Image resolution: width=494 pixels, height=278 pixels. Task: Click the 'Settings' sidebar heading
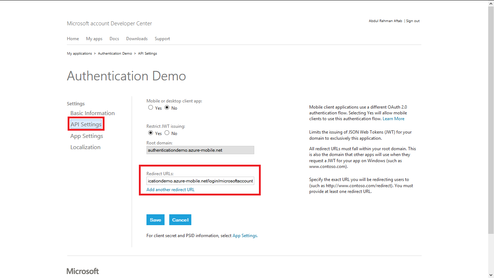pyautogui.click(x=76, y=104)
